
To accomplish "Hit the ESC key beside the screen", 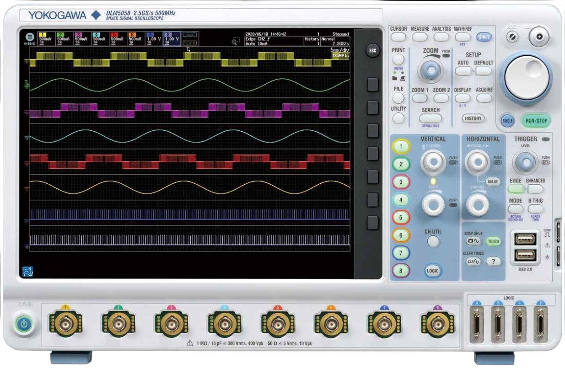I will (372, 51).
